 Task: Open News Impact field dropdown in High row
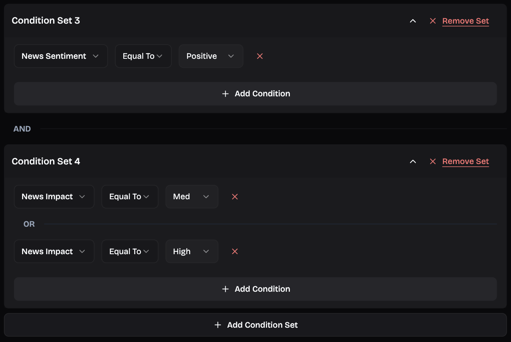coord(54,251)
